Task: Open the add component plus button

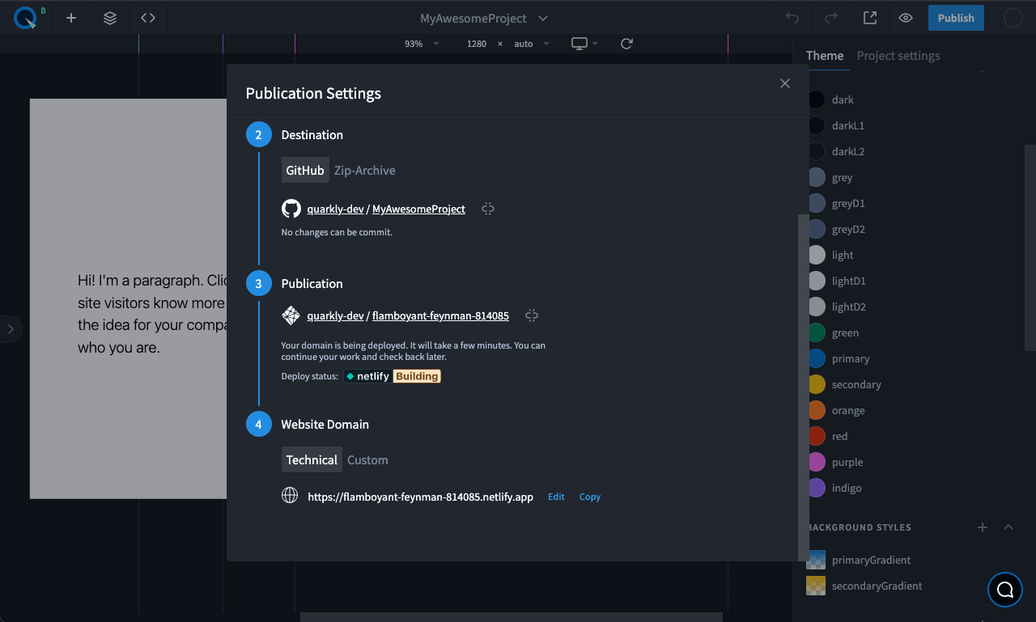Action: pyautogui.click(x=71, y=18)
